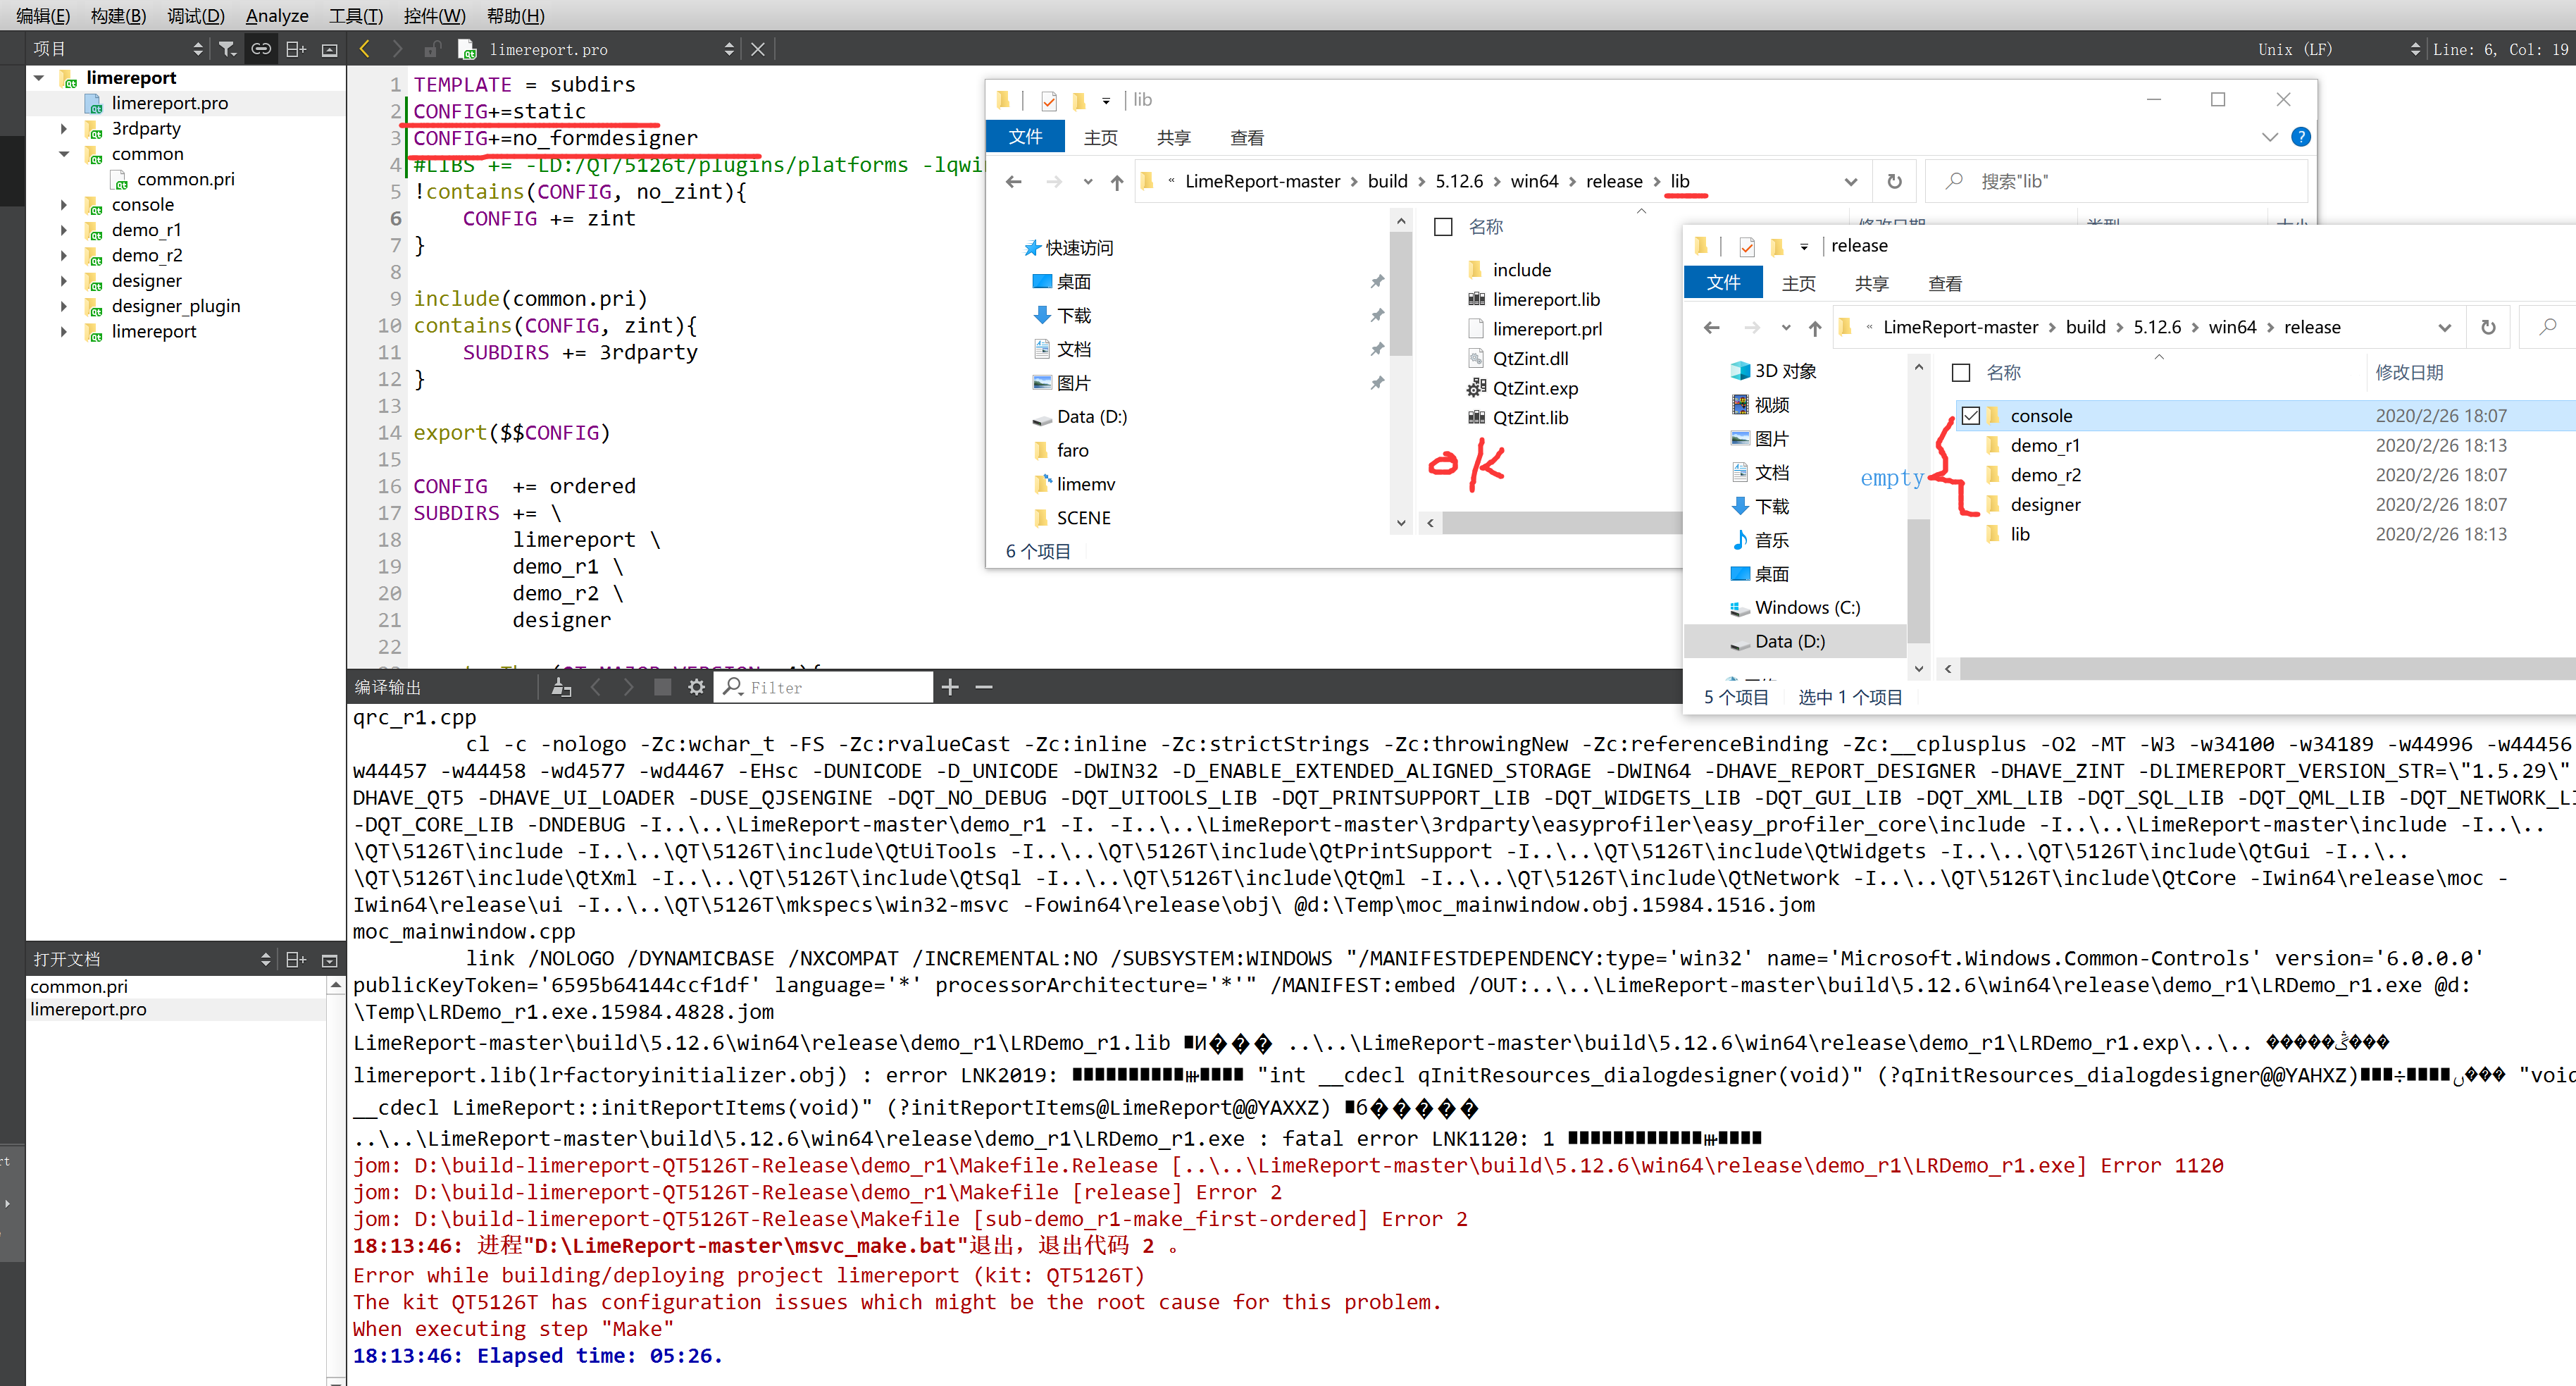Click the split project panel icon
Screen dimensions: 2576x1386
click(296, 49)
